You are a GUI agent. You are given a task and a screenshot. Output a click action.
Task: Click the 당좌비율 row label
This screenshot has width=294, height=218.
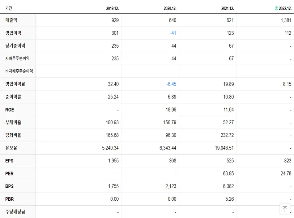pos(13,135)
